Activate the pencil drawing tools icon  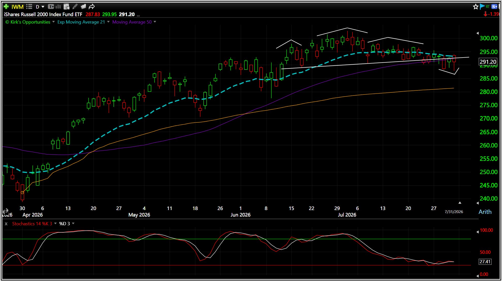[x=75, y=7]
